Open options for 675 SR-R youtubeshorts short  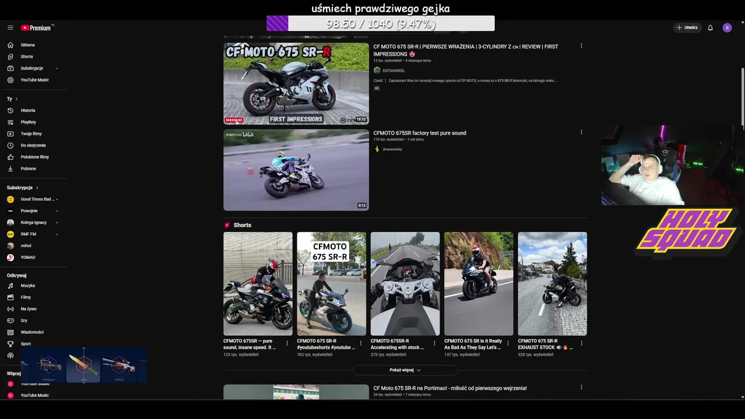point(361,343)
